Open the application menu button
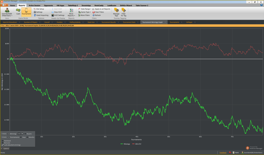Viewport: 264px width, 155px height. pyautogui.click(x=4, y=5)
